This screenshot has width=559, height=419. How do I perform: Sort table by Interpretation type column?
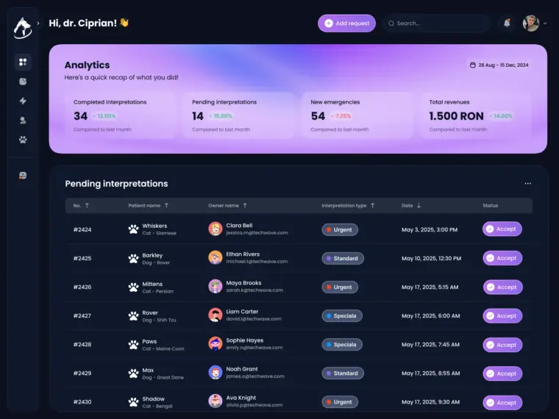(x=348, y=206)
